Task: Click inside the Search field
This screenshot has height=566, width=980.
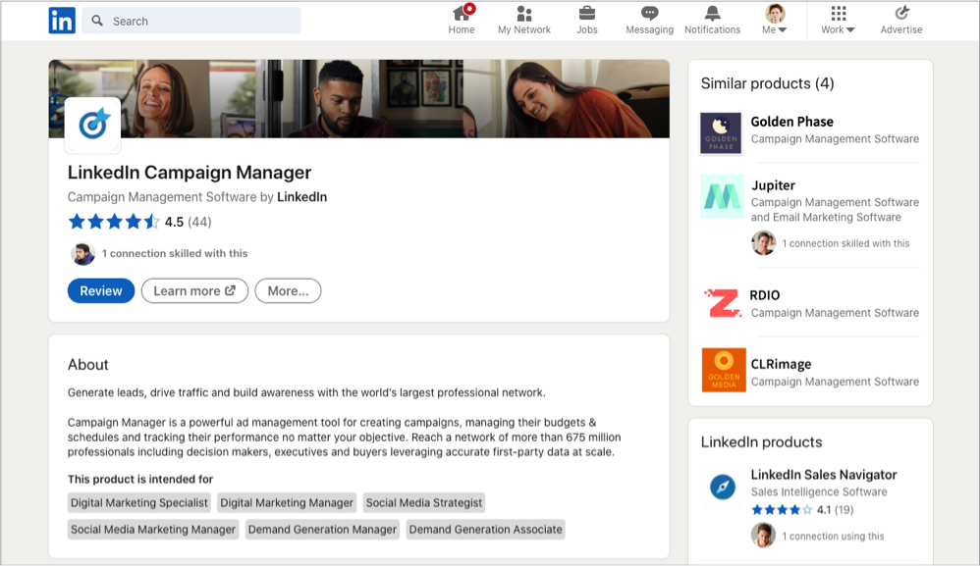Action: click(191, 20)
